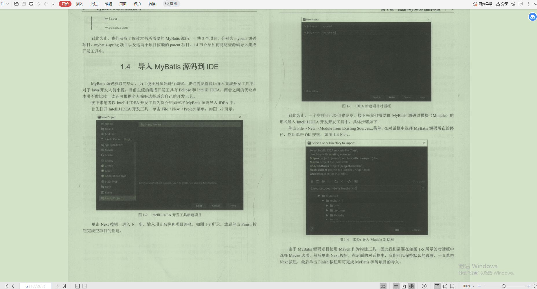
Task: Select the 开始 tab
Action: tap(65, 4)
